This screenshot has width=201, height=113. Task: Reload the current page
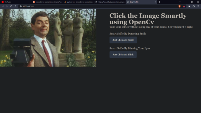tap(11, 6)
